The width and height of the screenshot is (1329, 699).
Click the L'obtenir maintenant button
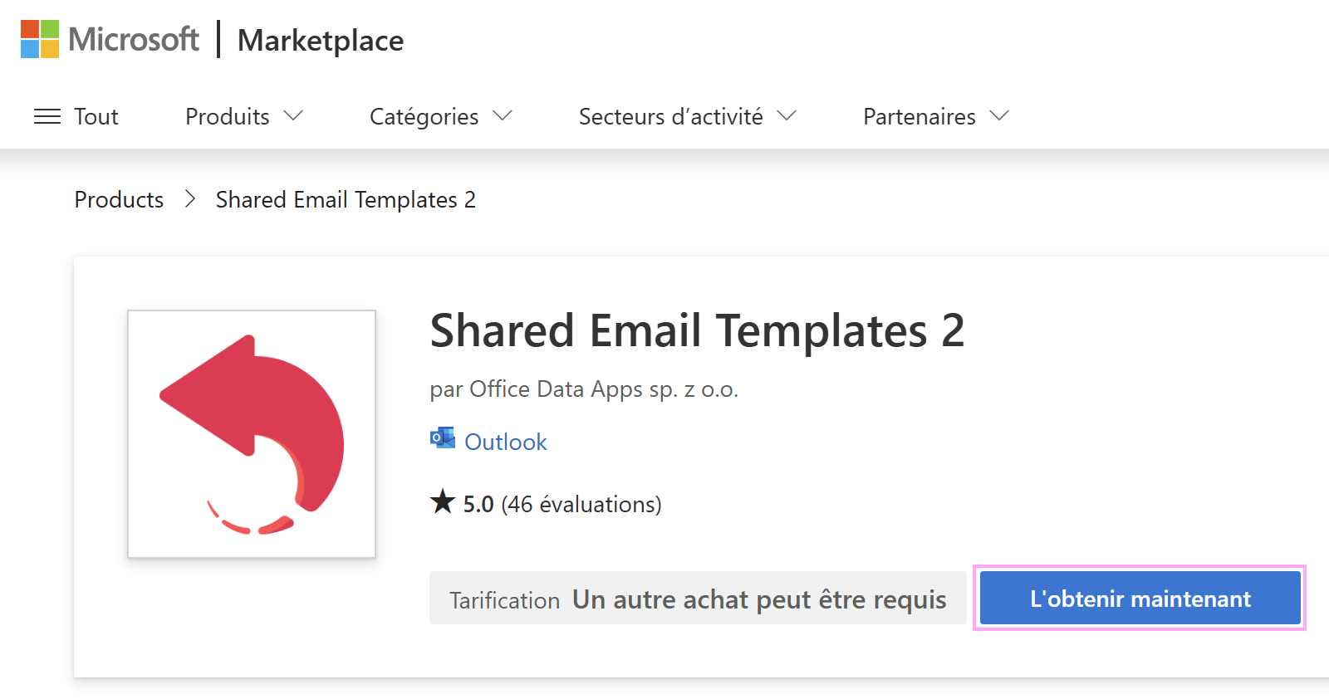[1140, 598]
